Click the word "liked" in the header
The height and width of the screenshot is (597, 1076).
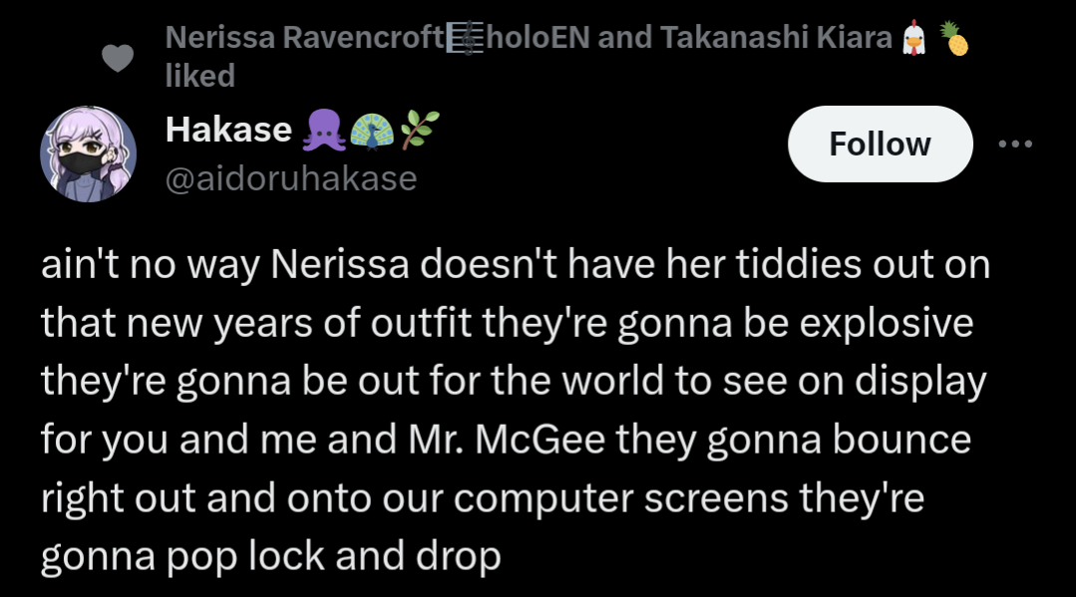[x=200, y=76]
